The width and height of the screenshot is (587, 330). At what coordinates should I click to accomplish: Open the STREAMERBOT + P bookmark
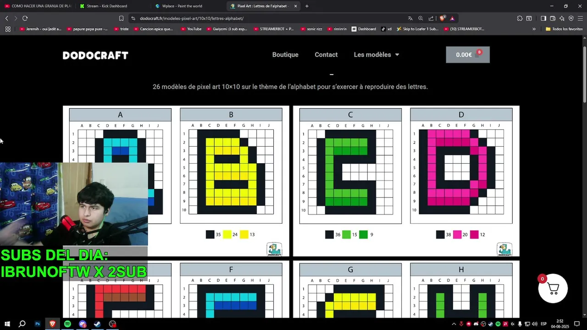pos(273,29)
